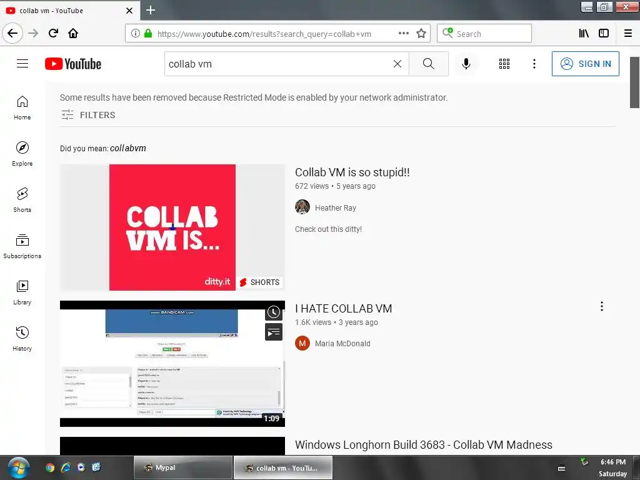
Task: Click the green secure padlock icon
Action: click(x=148, y=34)
